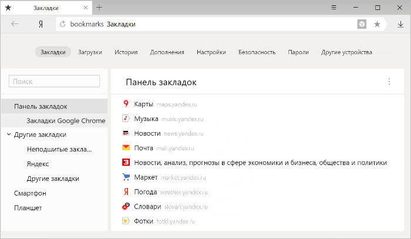This screenshot has width=411, height=239.
Task: Open the Новости news.yandex.ru bookmark
Action: 147,133
